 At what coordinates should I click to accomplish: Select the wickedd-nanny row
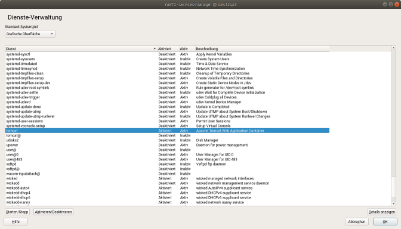coord(167,202)
